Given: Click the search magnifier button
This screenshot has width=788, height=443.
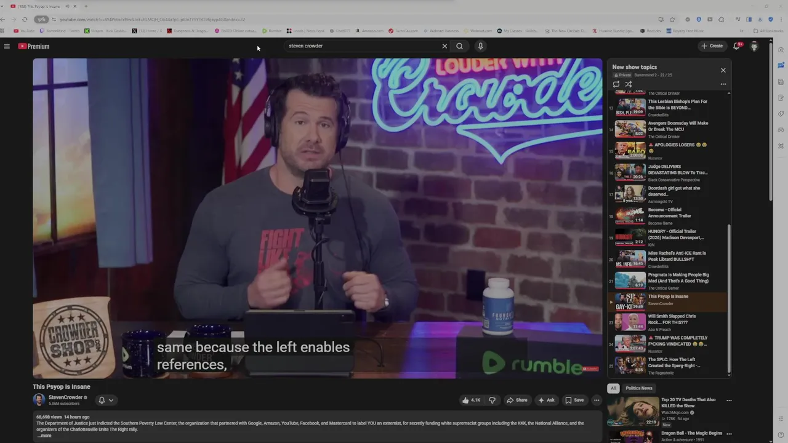Looking at the screenshot, I should tap(459, 46).
